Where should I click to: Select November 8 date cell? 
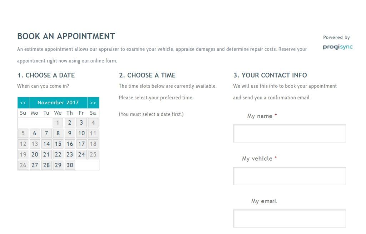click(x=58, y=134)
